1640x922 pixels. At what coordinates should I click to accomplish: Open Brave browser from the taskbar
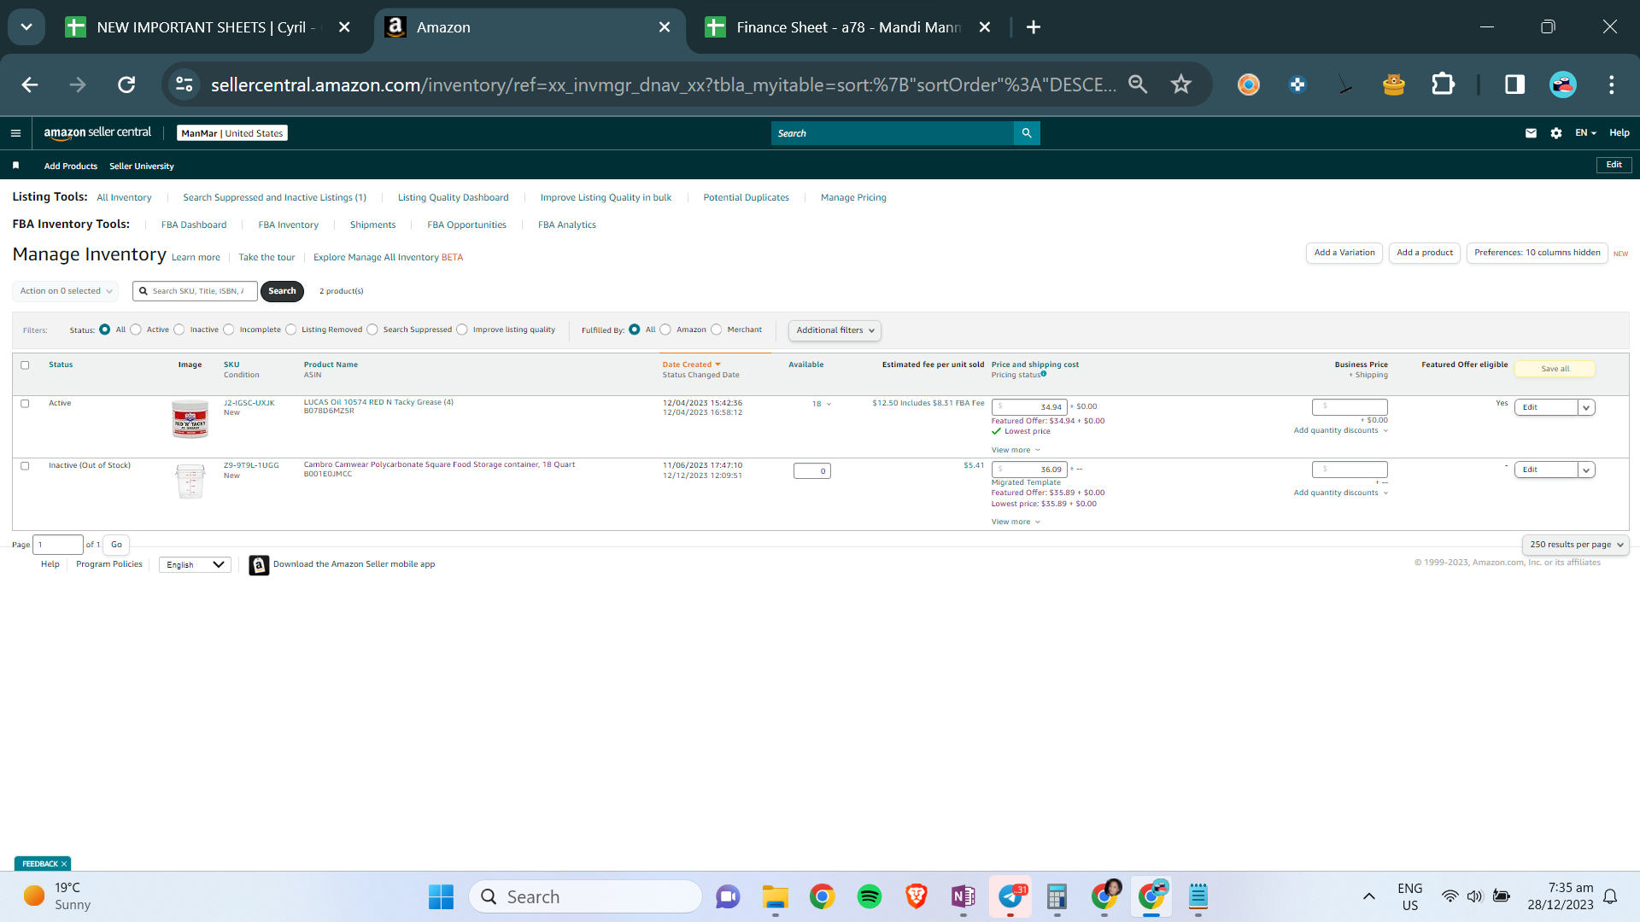[917, 896]
